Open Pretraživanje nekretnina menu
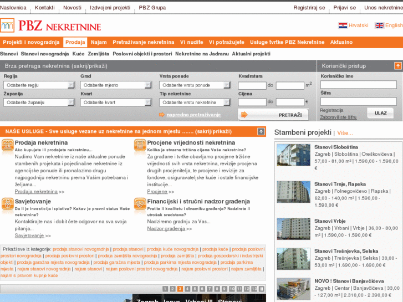Image resolution: width=403 pixels, height=302 pixels. click(x=144, y=42)
